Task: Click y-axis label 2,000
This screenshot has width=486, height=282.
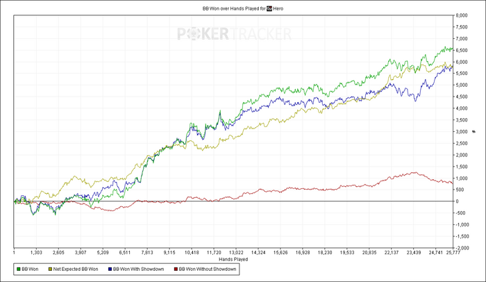Action: click(x=462, y=155)
